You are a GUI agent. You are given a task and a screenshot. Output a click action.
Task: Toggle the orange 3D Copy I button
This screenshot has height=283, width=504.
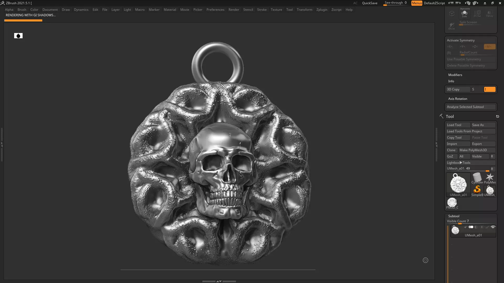pyautogui.click(x=490, y=89)
